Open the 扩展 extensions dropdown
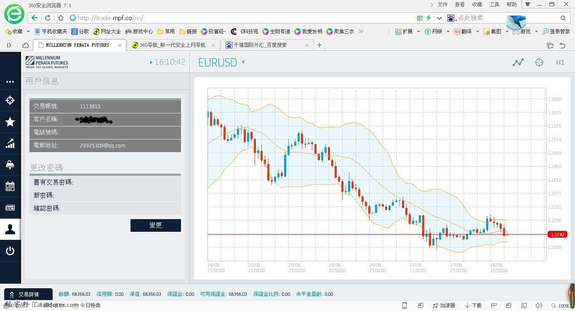This screenshot has height=311, width=575. [x=407, y=32]
